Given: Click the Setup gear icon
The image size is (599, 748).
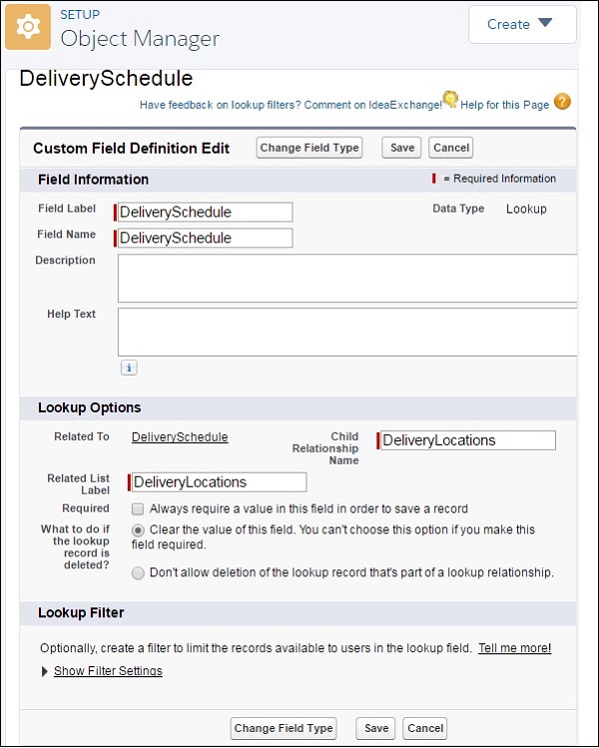Looking at the screenshot, I should (x=28, y=27).
